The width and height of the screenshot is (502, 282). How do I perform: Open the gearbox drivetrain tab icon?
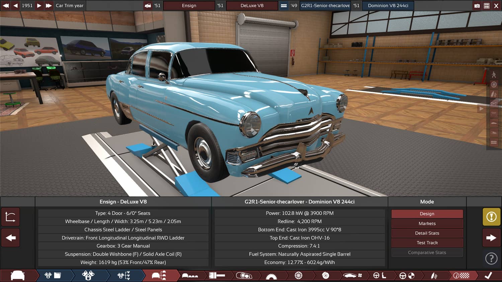pyautogui.click(x=271, y=275)
